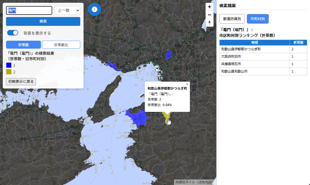Click 世帯数比: 0.04% in popup
The width and height of the screenshot is (310, 185).
(160, 105)
